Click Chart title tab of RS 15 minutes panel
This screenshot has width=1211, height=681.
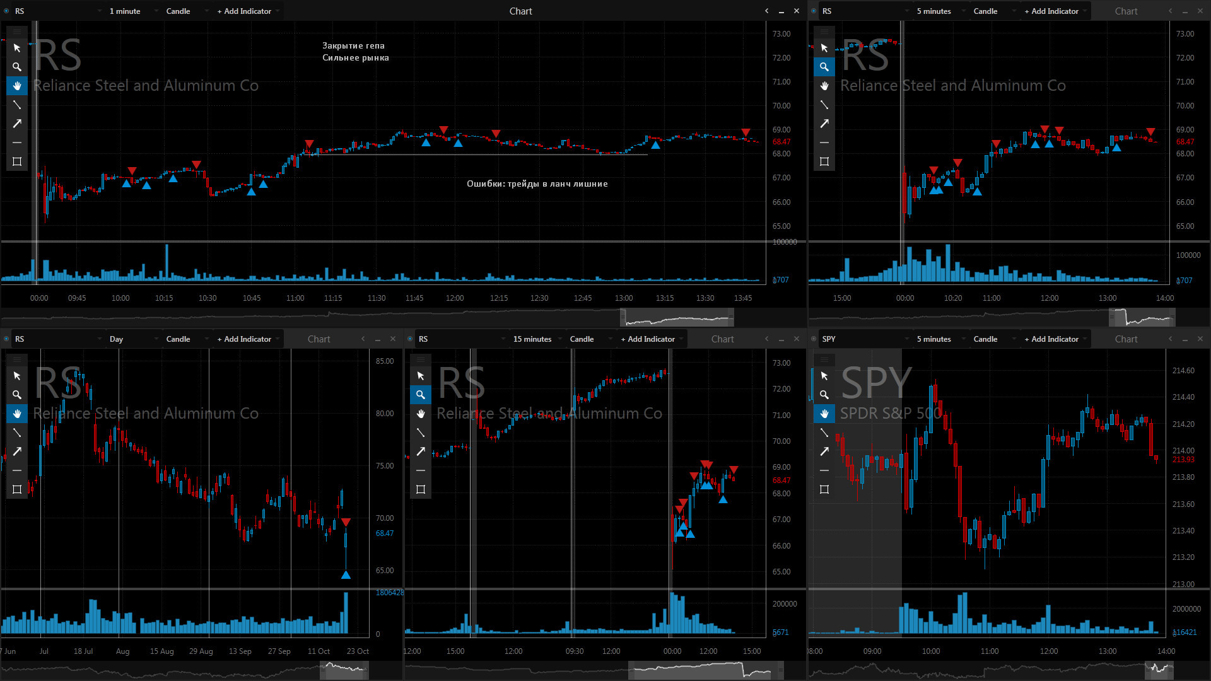(x=723, y=339)
